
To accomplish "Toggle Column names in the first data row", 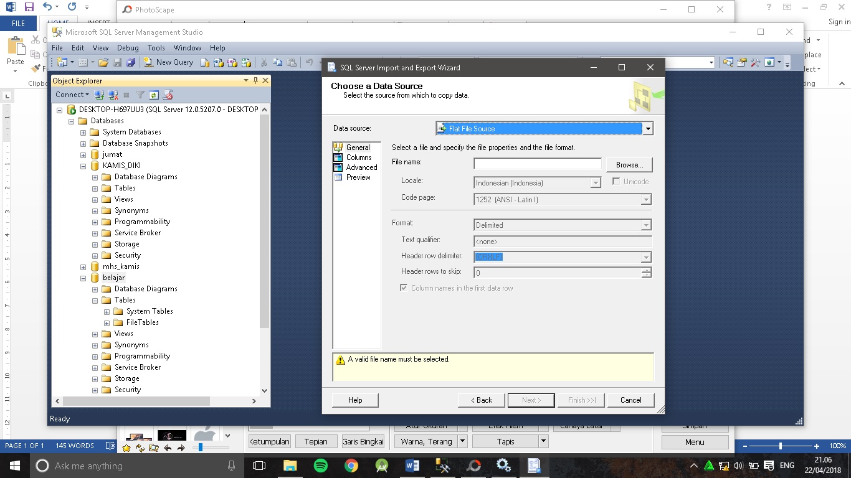I will [x=404, y=288].
